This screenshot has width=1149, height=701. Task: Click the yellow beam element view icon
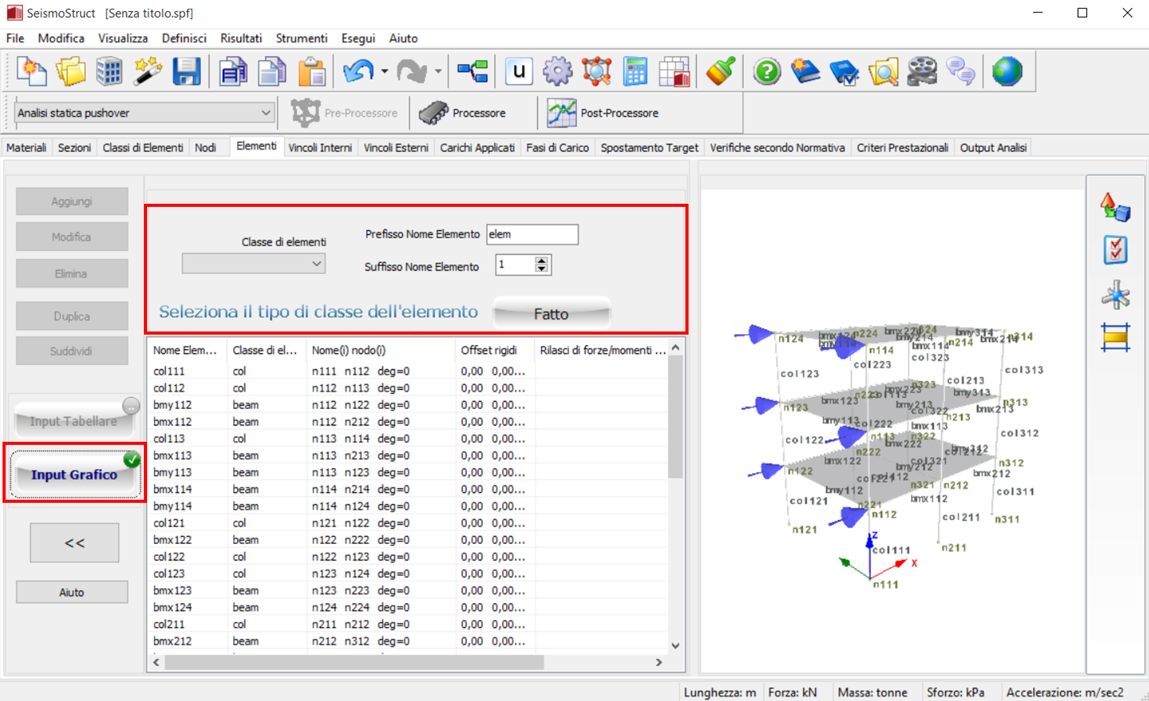[1115, 338]
